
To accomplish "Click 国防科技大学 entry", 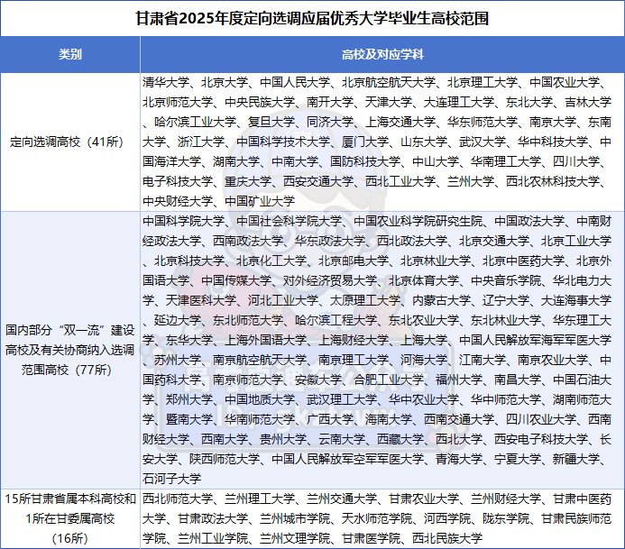I will click(x=365, y=161).
